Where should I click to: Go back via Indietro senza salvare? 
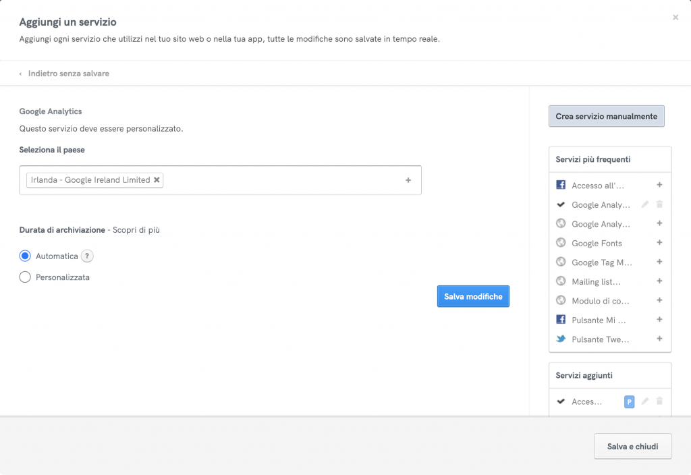coord(67,74)
